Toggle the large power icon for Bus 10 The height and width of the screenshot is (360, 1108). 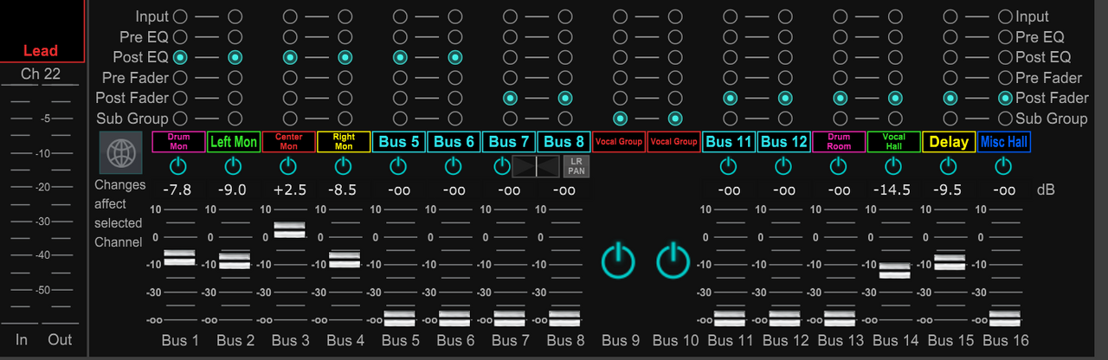[674, 260]
